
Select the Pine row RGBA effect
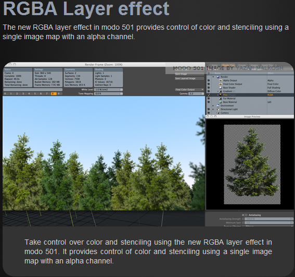point(270,95)
